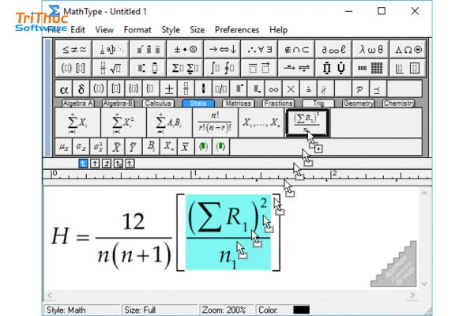Insert the sum of Xi squared expression
The width and height of the screenshot is (474, 316).
click(x=123, y=122)
